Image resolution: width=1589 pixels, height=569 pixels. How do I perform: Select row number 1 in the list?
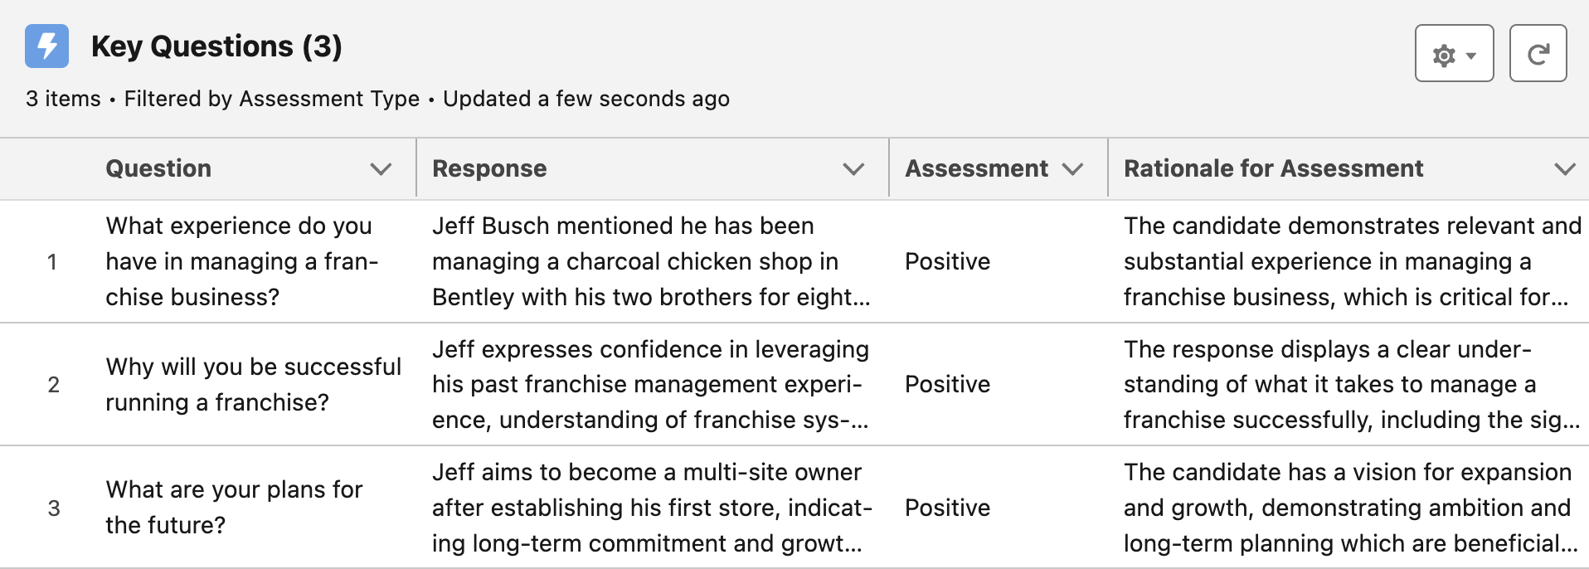point(52,261)
